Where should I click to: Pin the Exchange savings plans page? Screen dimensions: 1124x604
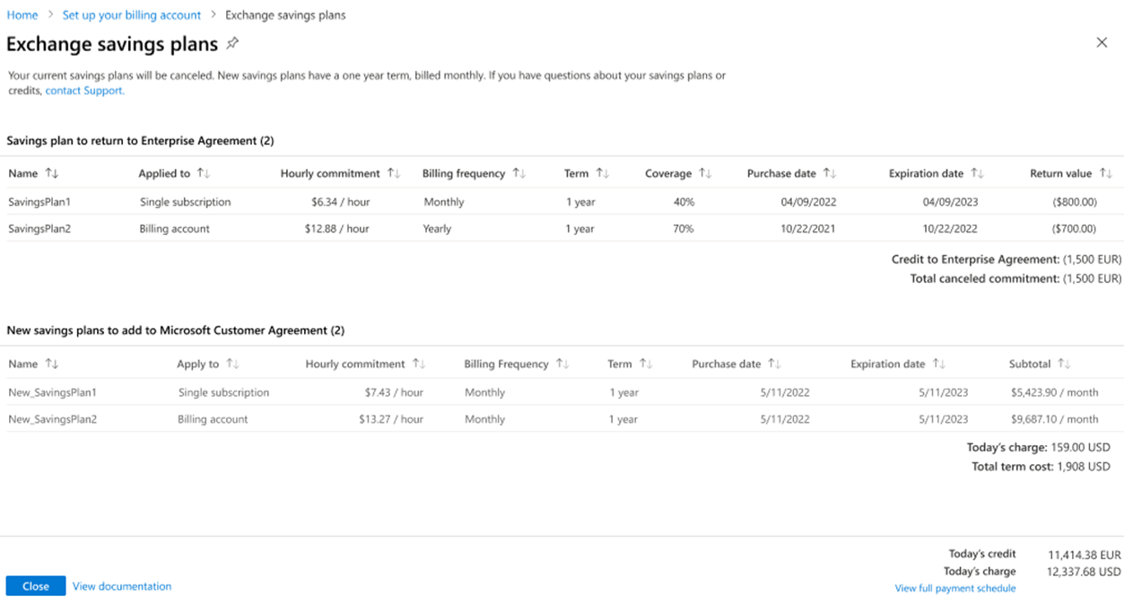[232, 43]
